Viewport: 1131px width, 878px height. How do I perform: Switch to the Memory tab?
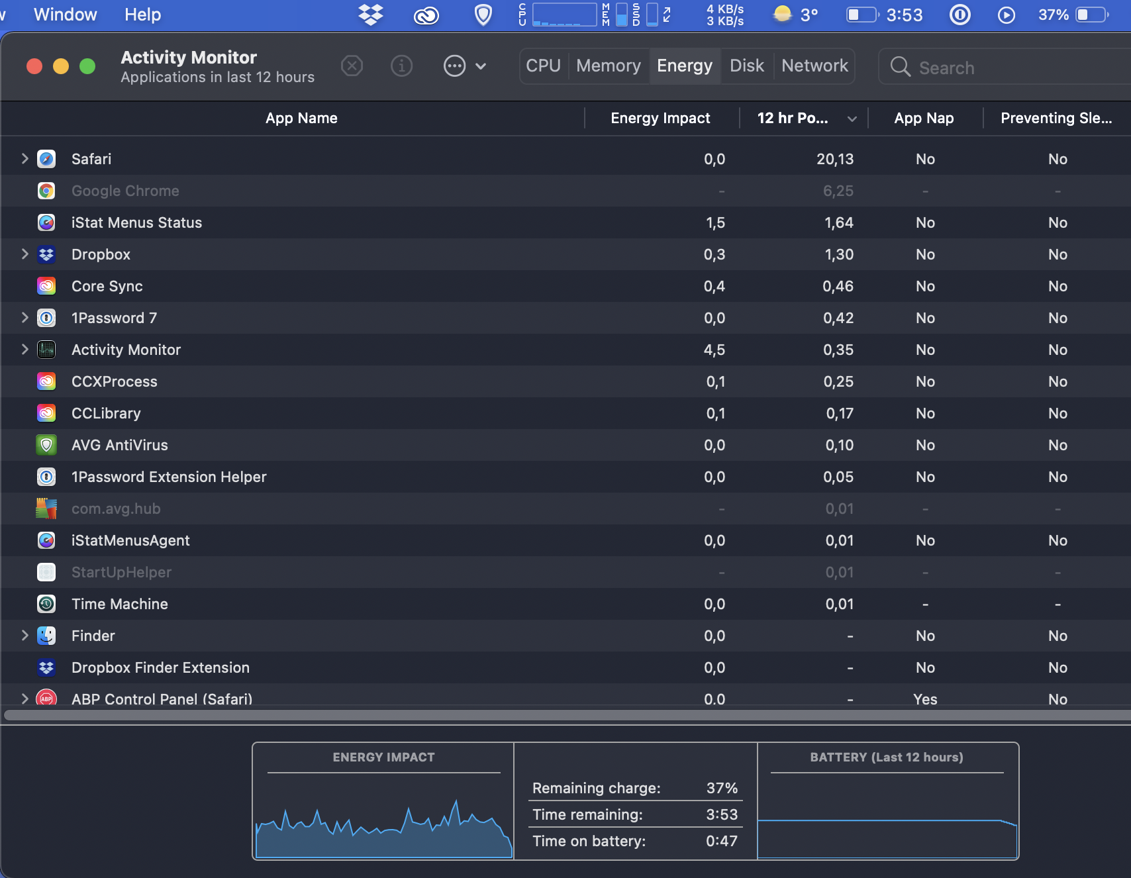pyautogui.click(x=608, y=66)
